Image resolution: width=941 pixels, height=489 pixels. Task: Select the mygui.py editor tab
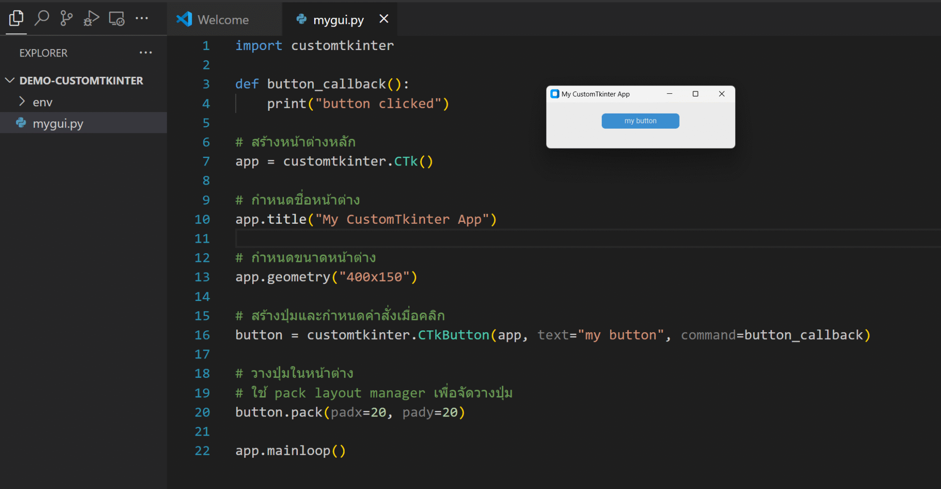[x=338, y=19]
